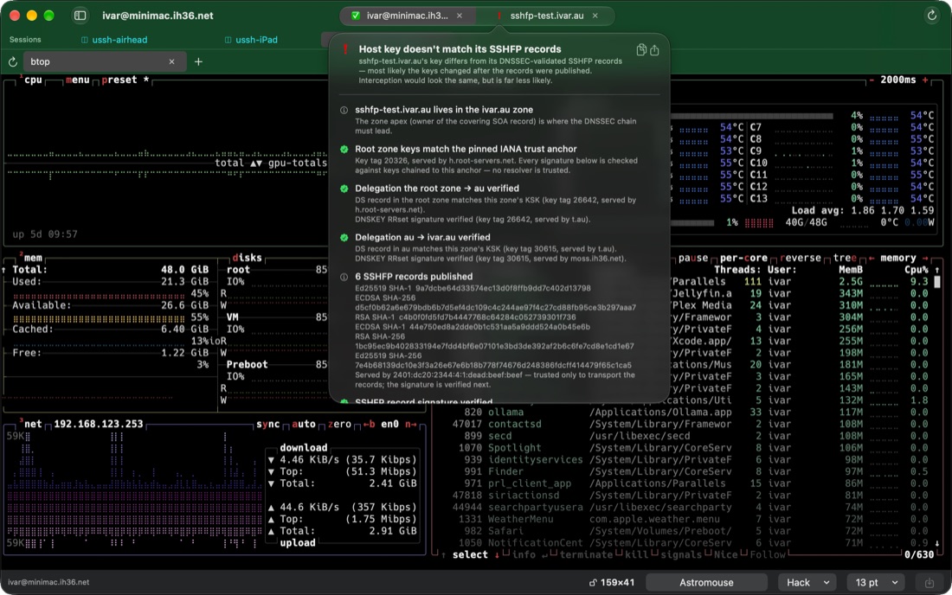Toggle the reverse sort option in btop
Screen dimensions: 952x595
(801, 258)
